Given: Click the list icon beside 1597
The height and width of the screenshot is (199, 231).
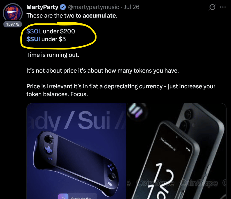Looking at the screenshot, I should point(18,24).
